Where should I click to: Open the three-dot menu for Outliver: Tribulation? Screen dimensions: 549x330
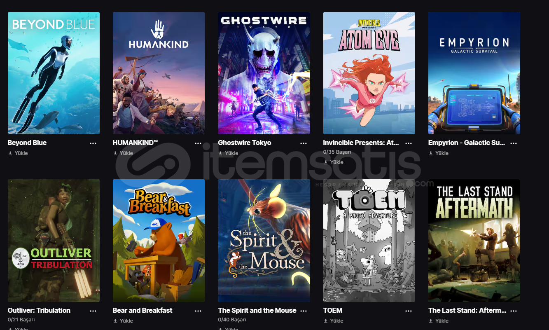pyautogui.click(x=93, y=311)
